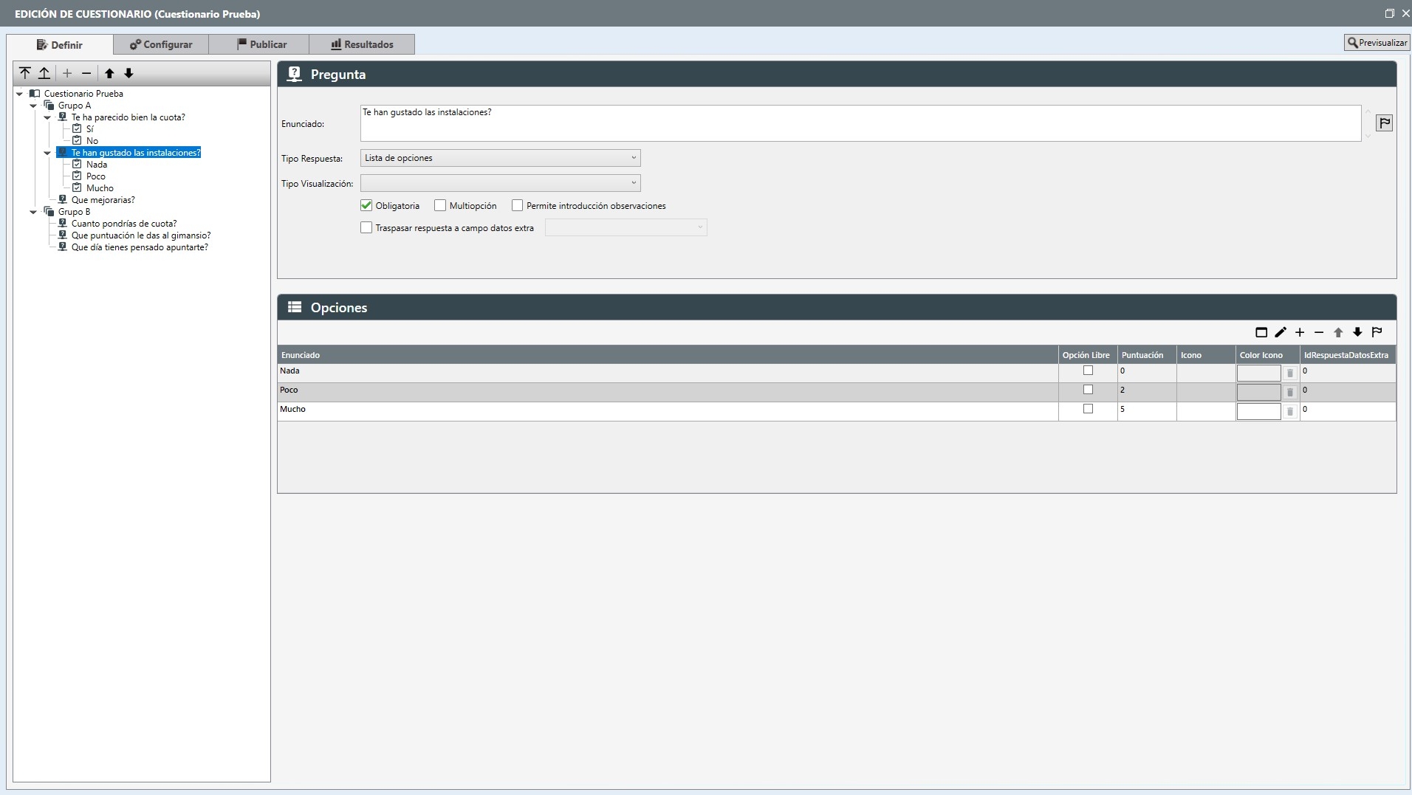Check 'Permite introducción observaciones'

[517, 205]
